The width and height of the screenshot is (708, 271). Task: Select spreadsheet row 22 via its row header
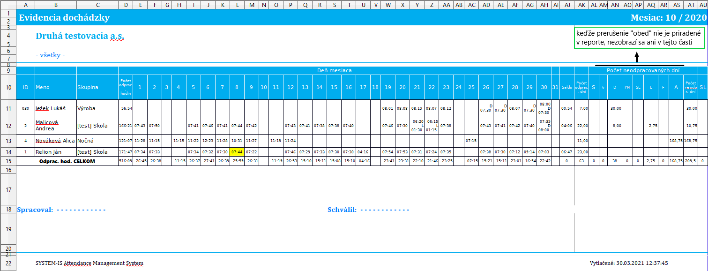point(8,263)
